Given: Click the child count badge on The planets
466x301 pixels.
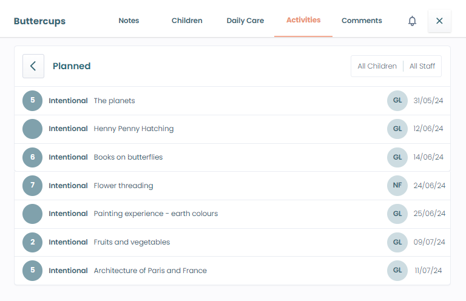Looking at the screenshot, I should 33,101.
